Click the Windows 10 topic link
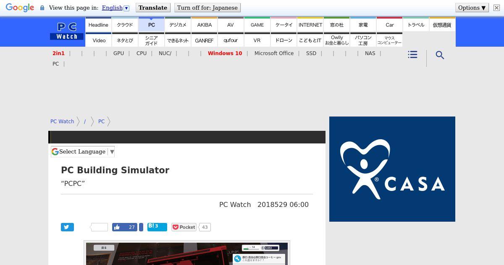 click(x=225, y=53)
